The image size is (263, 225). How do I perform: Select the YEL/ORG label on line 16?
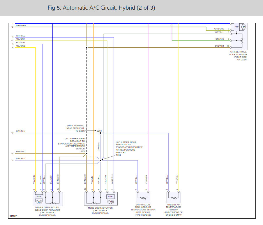(21, 46)
